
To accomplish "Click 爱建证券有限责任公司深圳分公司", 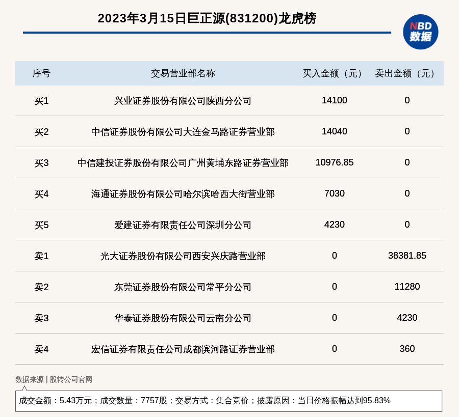I will coord(183,225).
